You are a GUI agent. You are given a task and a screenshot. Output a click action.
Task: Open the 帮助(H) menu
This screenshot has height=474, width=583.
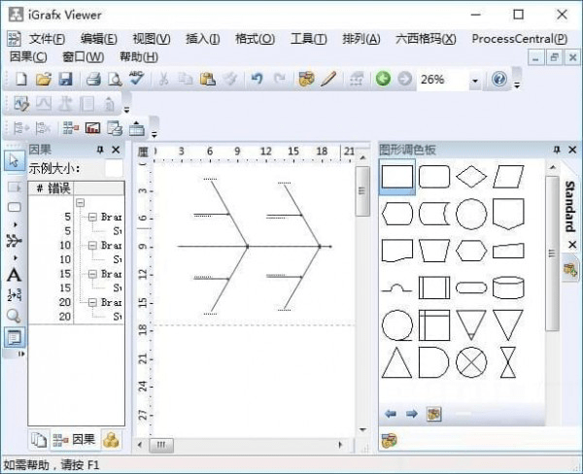pyautogui.click(x=139, y=57)
